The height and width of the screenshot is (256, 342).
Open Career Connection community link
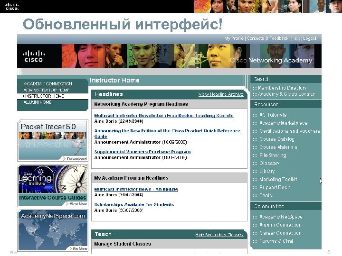pyautogui.click(x=280, y=233)
